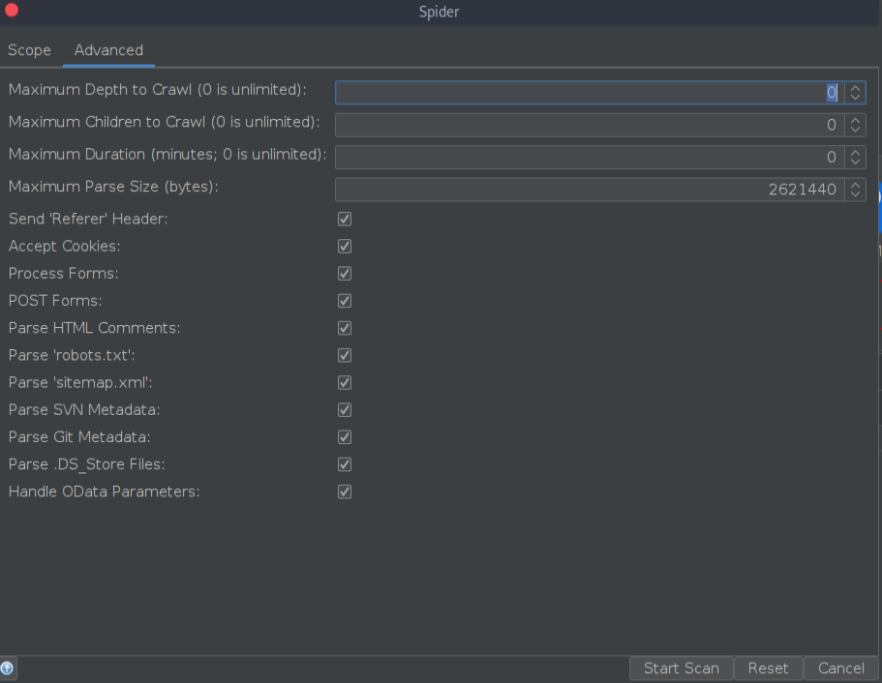Start the spider with Start Scan
The height and width of the screenshot is (683, 882).
(x=682, y=668)
